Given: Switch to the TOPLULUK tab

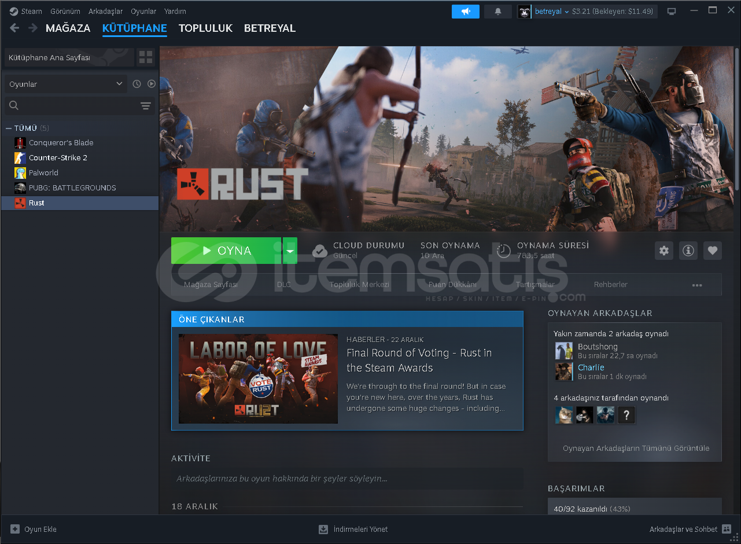Looking at the screenshot, I should tap(205, 28).
